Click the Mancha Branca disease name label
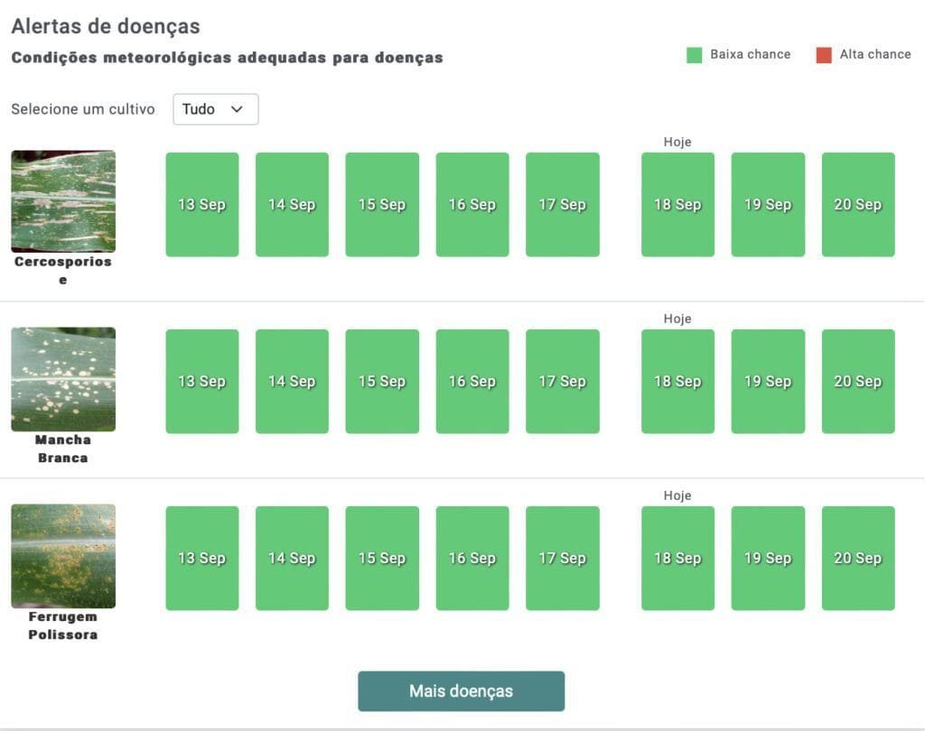The image size is (925, 731). pos(63,449)
